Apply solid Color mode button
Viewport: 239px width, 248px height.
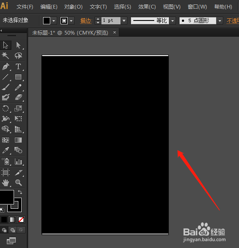tap(4, 219)
